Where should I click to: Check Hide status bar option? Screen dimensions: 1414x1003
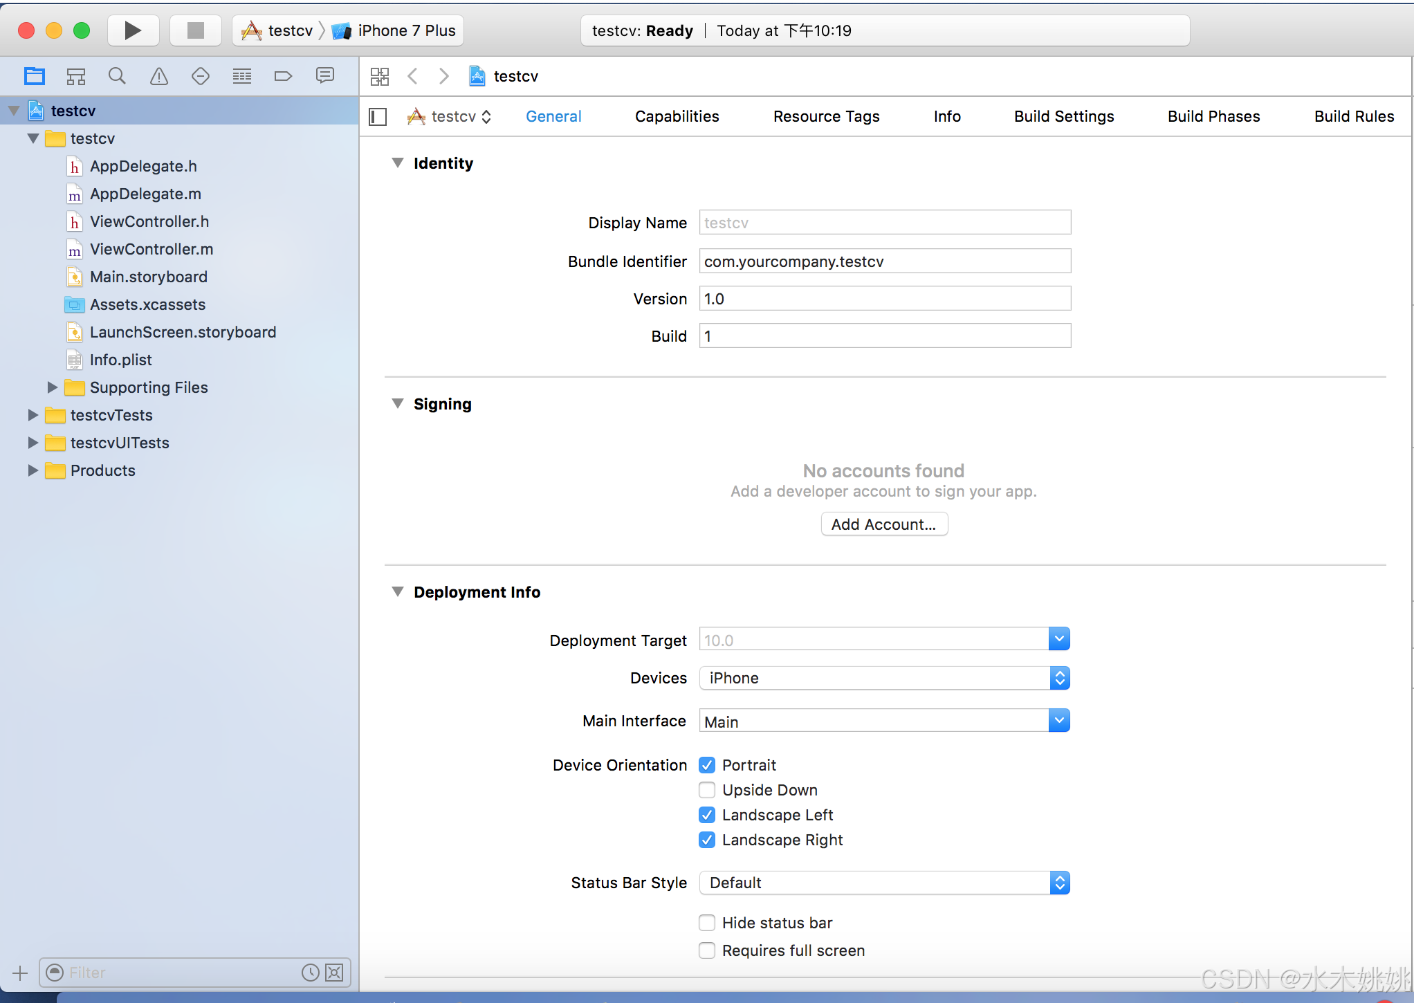point(707,923)
